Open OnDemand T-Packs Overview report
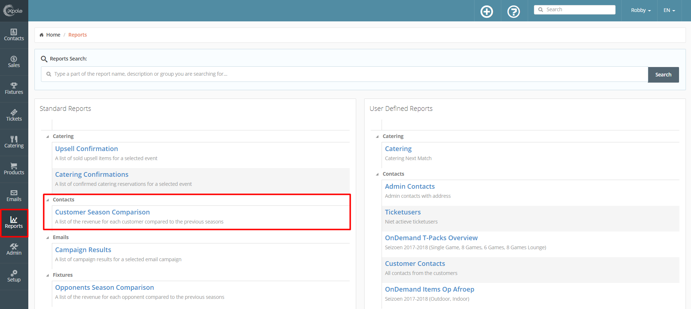 (431, 238)
